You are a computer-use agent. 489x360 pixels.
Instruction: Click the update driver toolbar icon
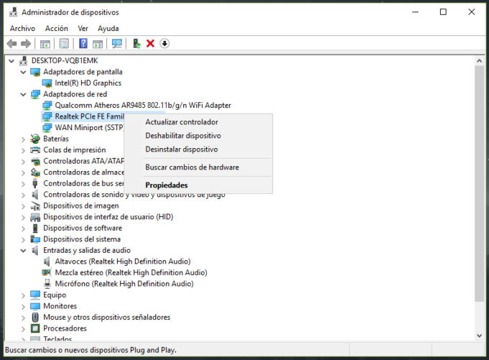click(136, 44)
